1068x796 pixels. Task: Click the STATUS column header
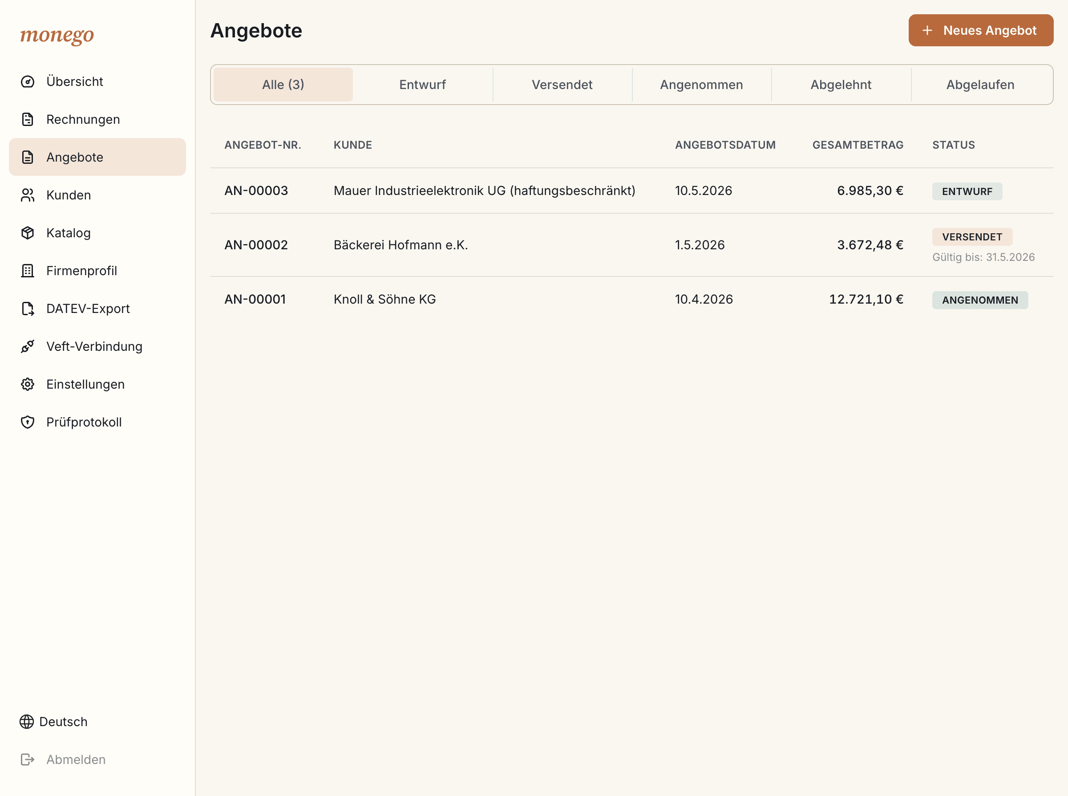click(953, 145)
